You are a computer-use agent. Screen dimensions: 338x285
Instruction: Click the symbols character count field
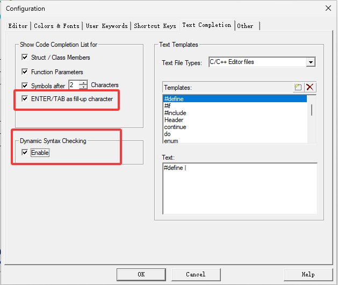[74, 84]
